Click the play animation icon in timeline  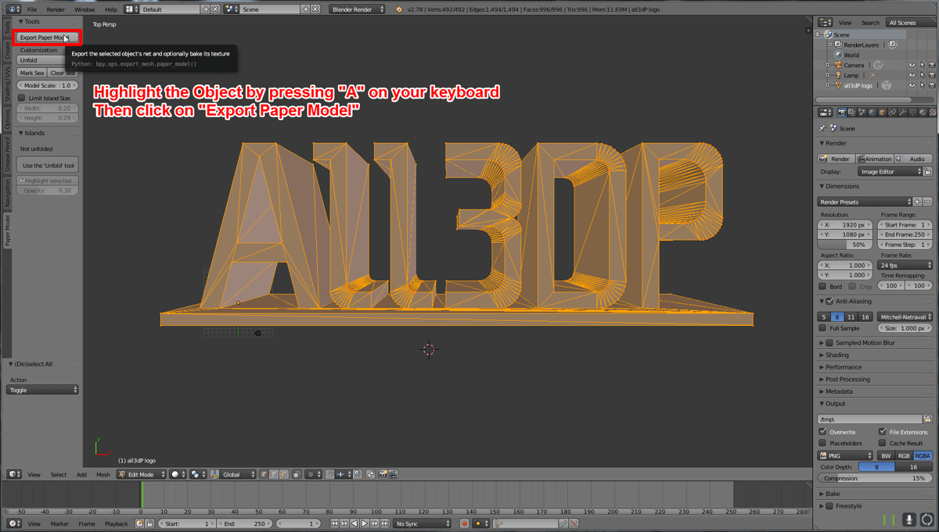(365, 523)
